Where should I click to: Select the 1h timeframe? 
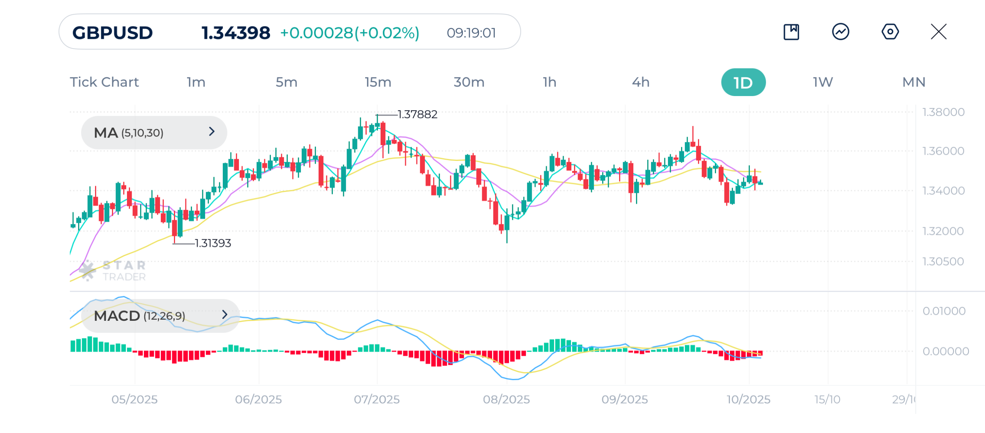[549, 82]
